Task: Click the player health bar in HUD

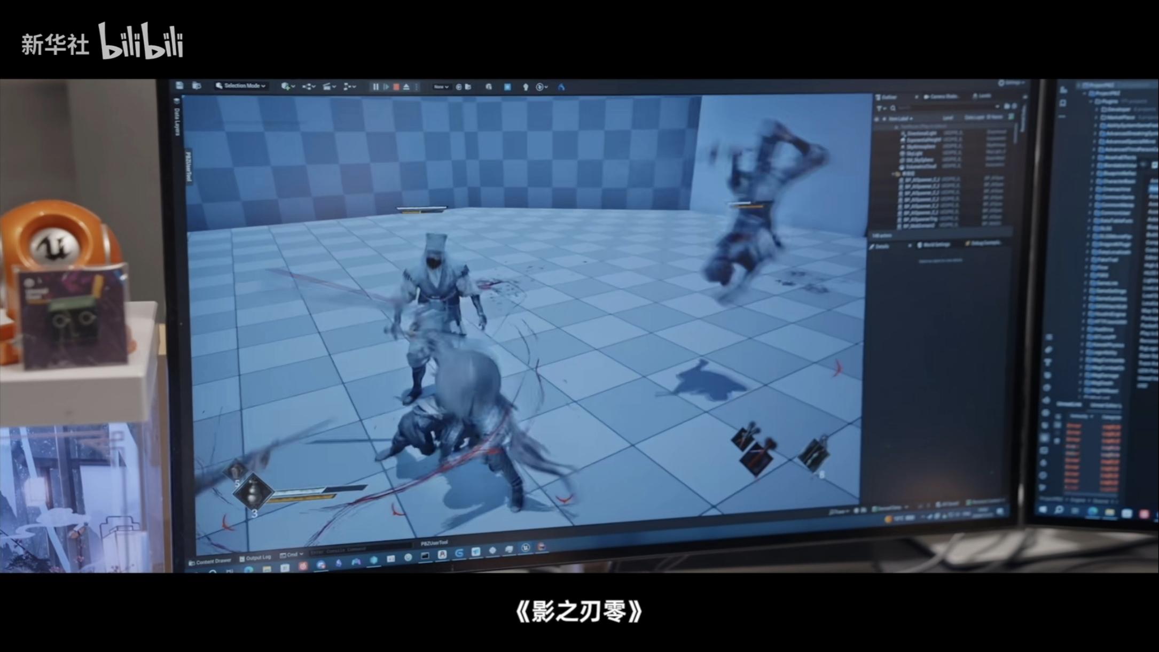Action: point(320,490)
